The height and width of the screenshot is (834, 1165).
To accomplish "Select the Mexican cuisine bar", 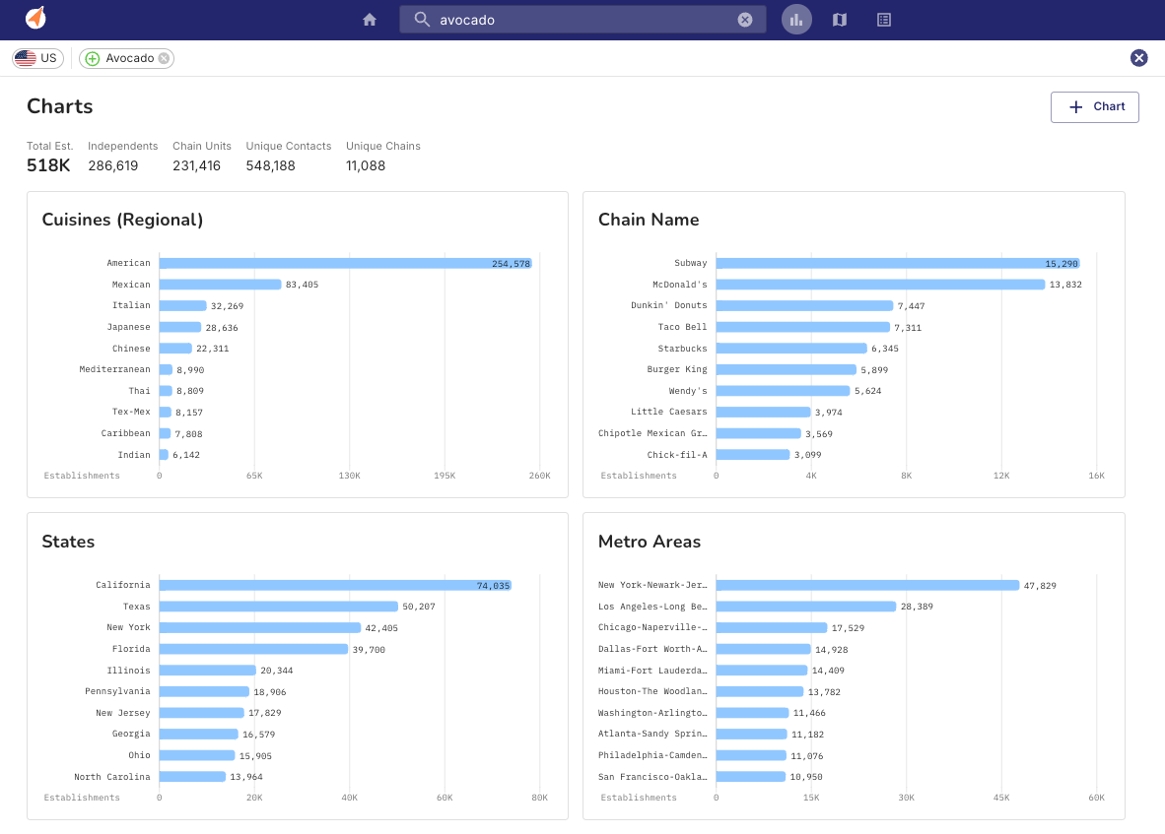I will click(x=220, y=285).
